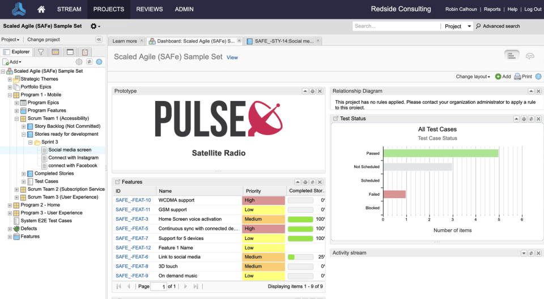Image resolution: width=544 pixels, height=299 pixels.
Task: Open the Change layout dropdown
Action: click(x=473, y=77)
